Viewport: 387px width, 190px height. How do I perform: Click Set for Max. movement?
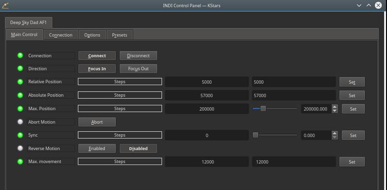click(352, 162)
